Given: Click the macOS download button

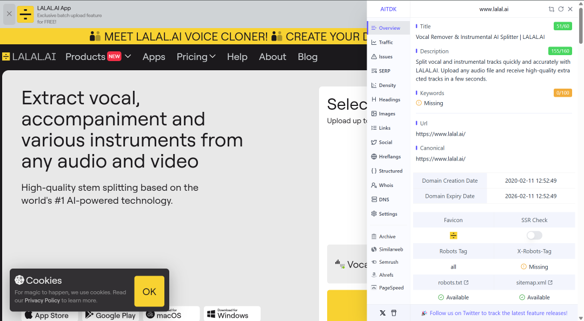Looking at the screenshot, I should tap(171, 315).
